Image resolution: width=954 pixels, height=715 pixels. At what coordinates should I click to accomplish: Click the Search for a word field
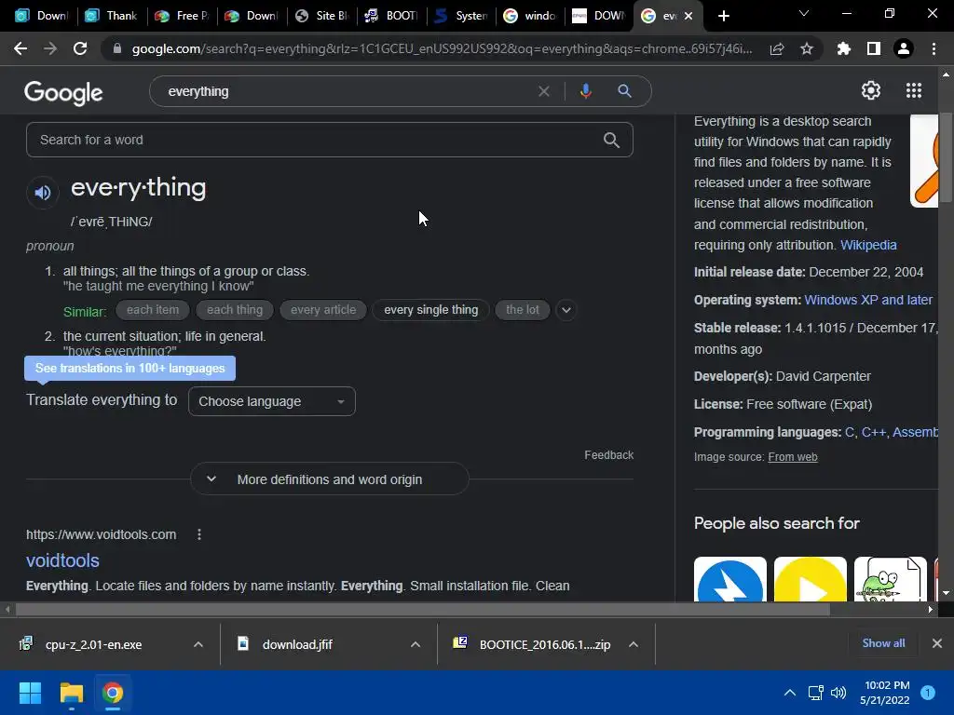[x=329, y=140]
